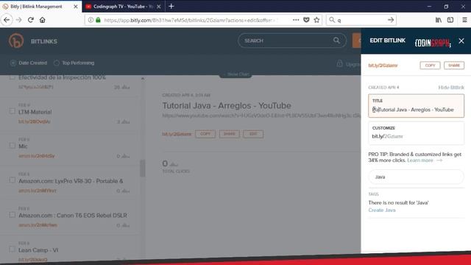Image resolution: width=471 pixels, height=265 pixels.
Task: Select the Date Created sort option
Action: pos(29,63)
